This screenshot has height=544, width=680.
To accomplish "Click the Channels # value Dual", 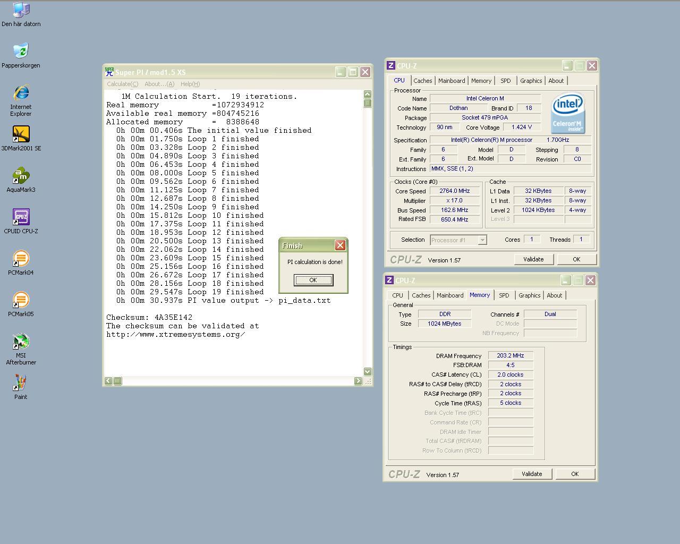I will click(550, 314).
